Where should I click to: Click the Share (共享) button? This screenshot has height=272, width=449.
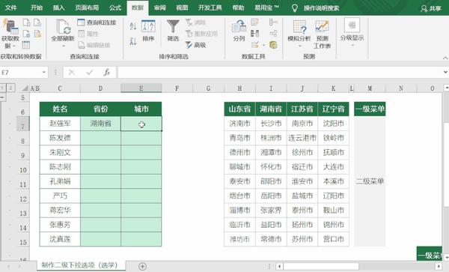[431, 8]
